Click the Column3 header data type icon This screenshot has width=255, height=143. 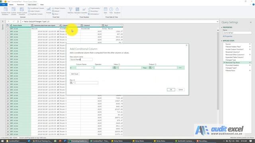(82, 25)
